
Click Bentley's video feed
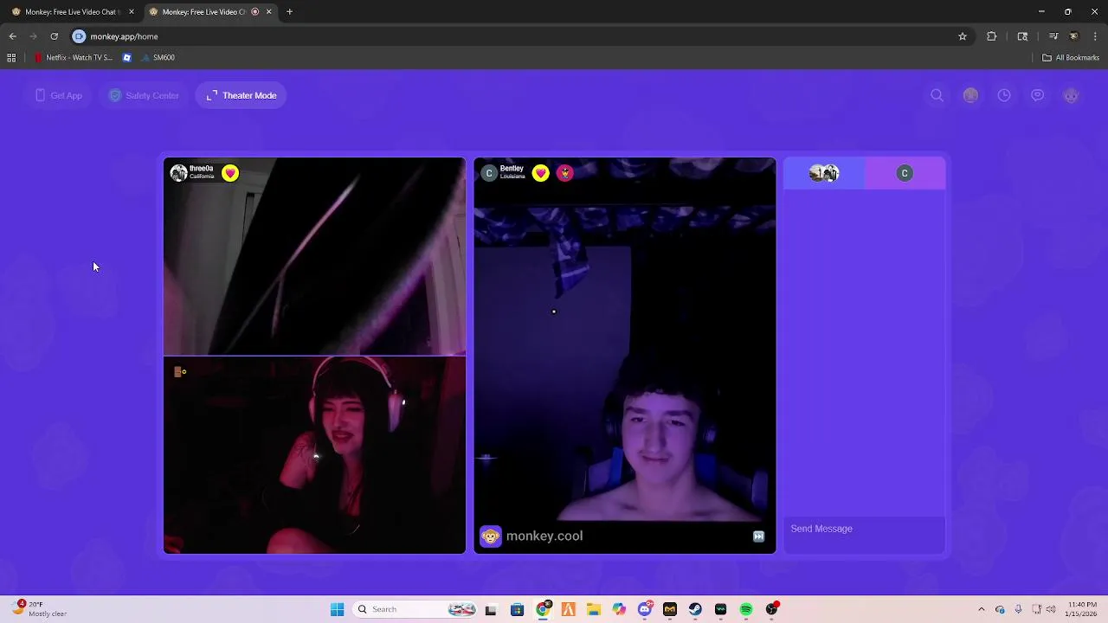tap(625, 355)
